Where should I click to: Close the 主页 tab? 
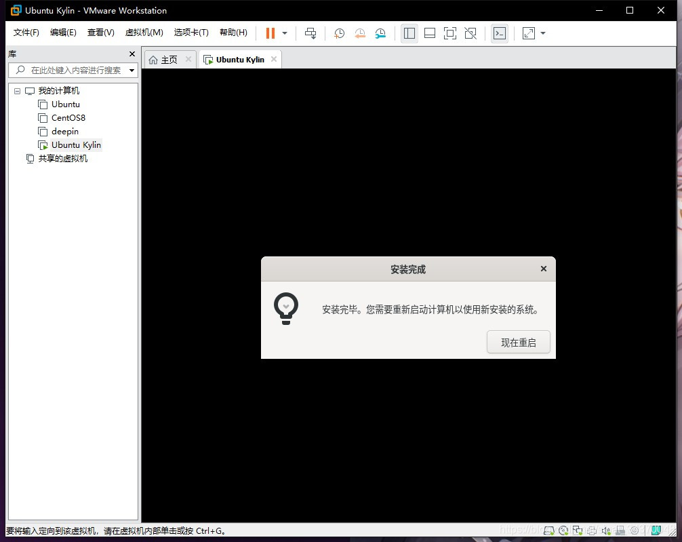point(188,59)
